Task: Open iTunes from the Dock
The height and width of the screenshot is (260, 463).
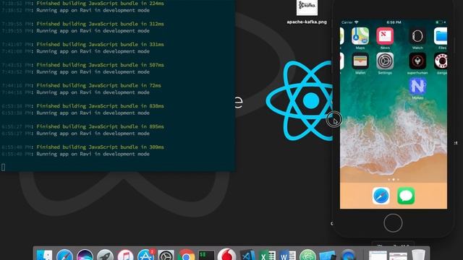Action: [125, 255]
